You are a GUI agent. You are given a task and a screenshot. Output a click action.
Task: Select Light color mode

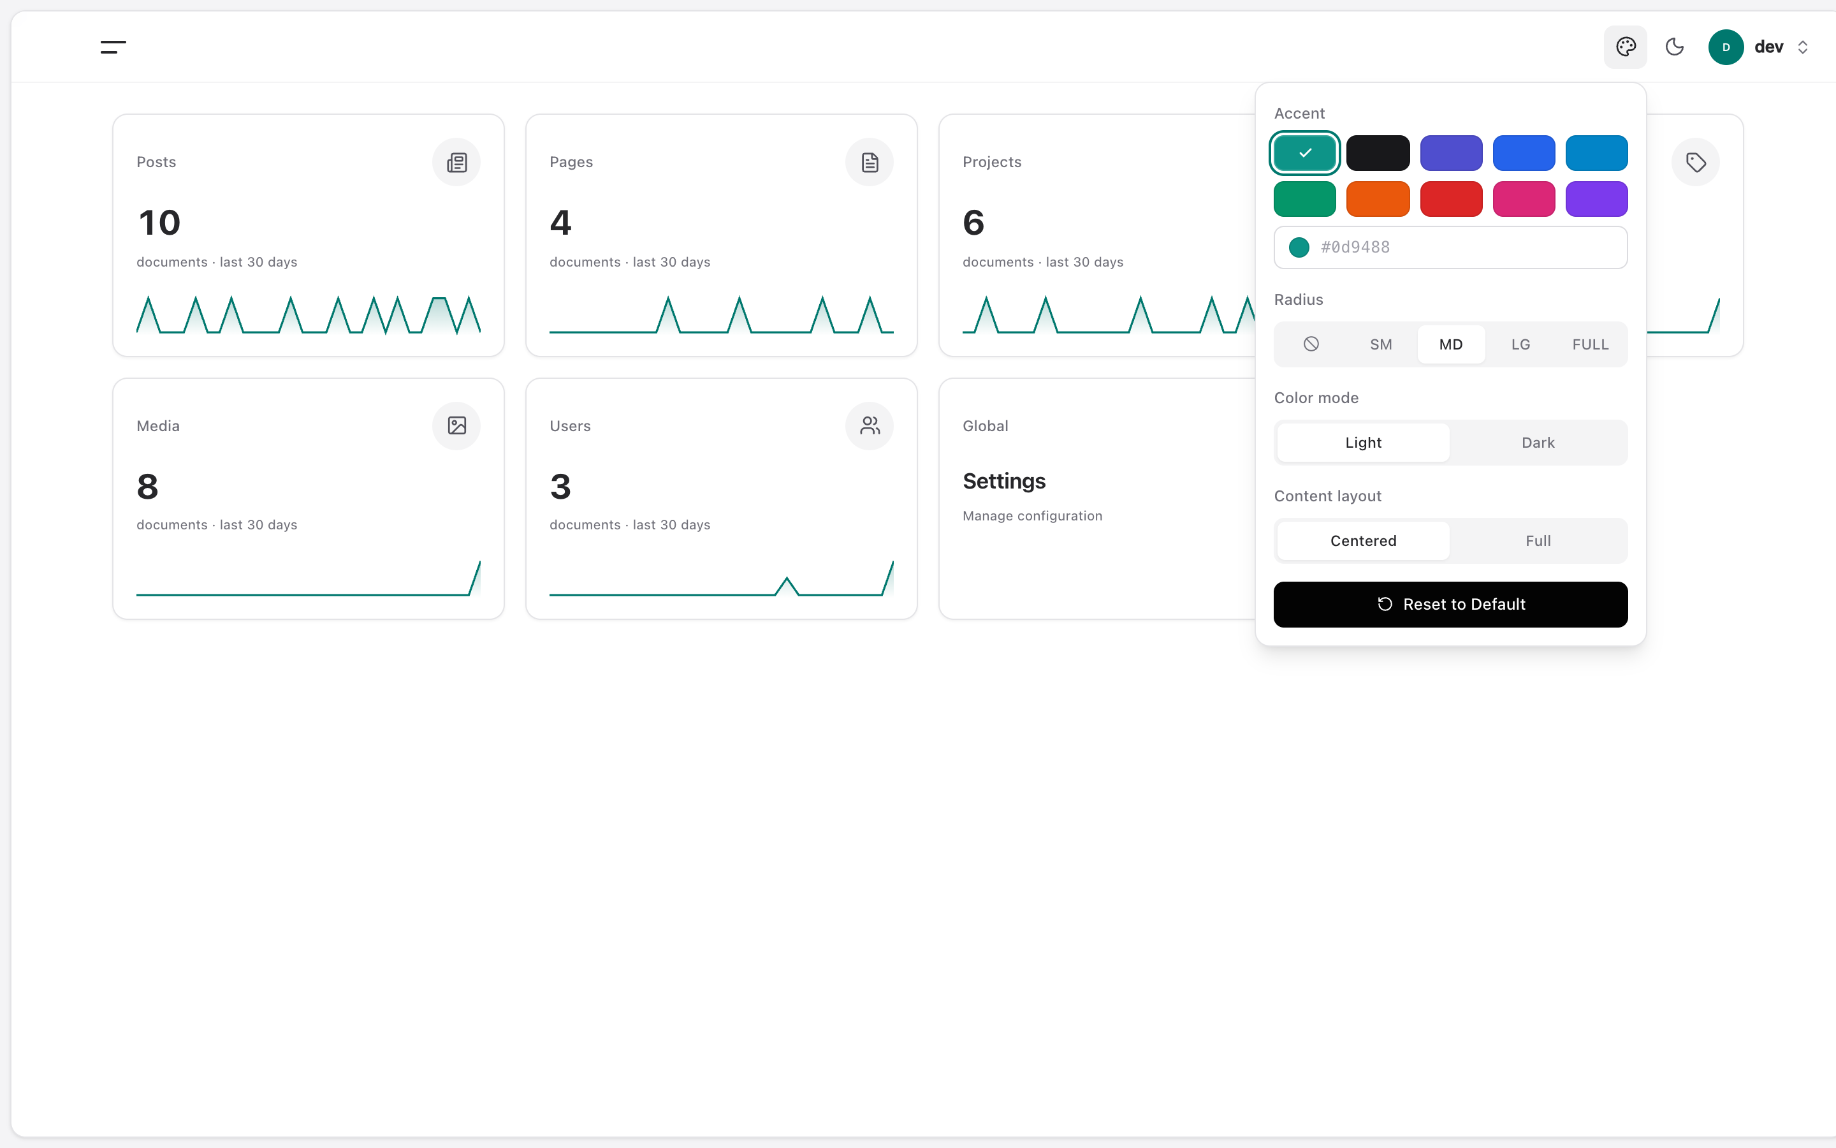point(1364,443)
